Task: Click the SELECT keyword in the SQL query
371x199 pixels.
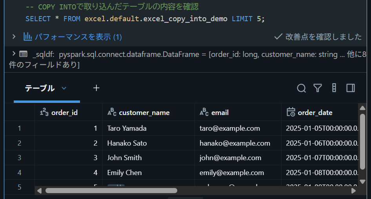Action: tap(38, 19)
